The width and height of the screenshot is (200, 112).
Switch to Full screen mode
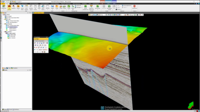[35, 7]
